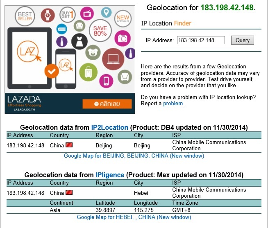Click the red wristwatch icon in ad
Image resolution: width=268 pixels, height=228 pixels.
click(x=48, y=15)
